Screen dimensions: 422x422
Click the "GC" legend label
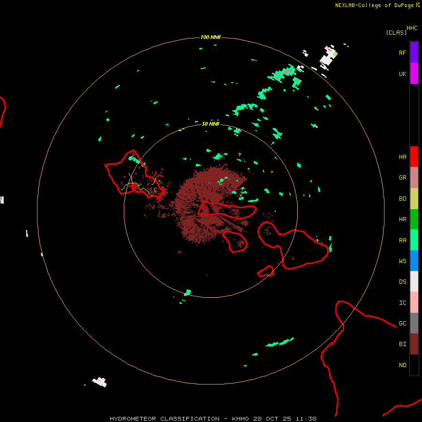[403, 324]
